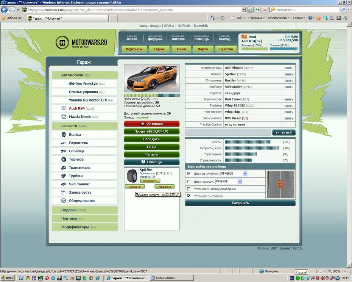Expand the Подарки section
This screenshot has height=282, width=352.
84,210
